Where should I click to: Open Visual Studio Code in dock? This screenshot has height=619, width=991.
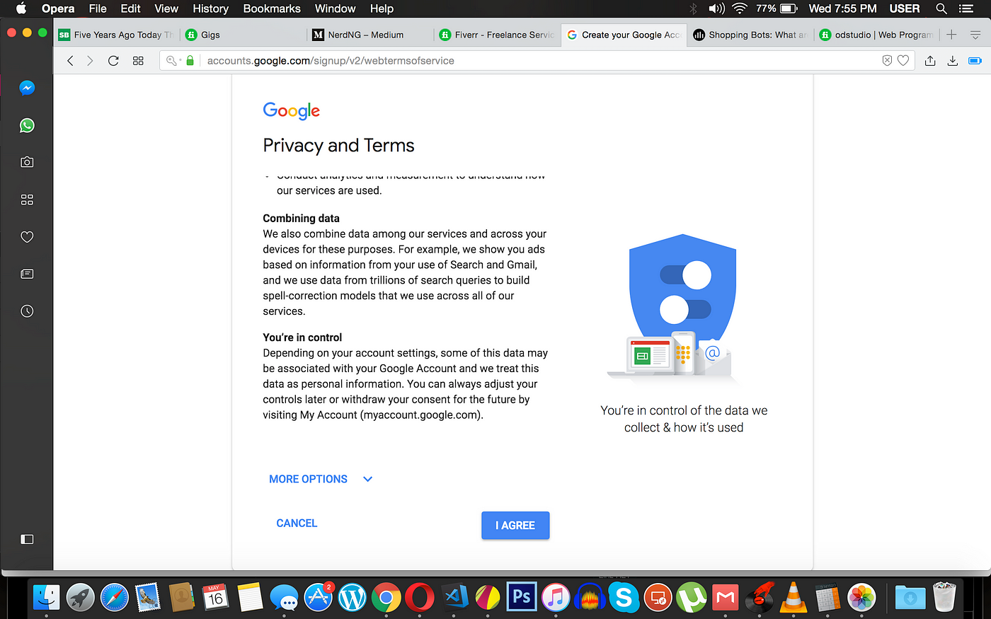click(454, 598)
